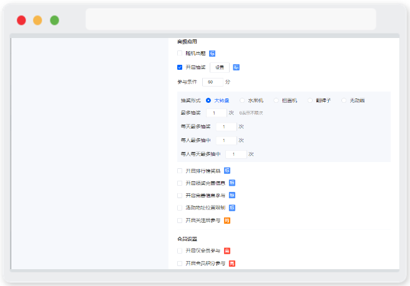Tick the 开启领奖完善信息 checkbox
This screenshot has width=410, height=286.
click(180, 183)
